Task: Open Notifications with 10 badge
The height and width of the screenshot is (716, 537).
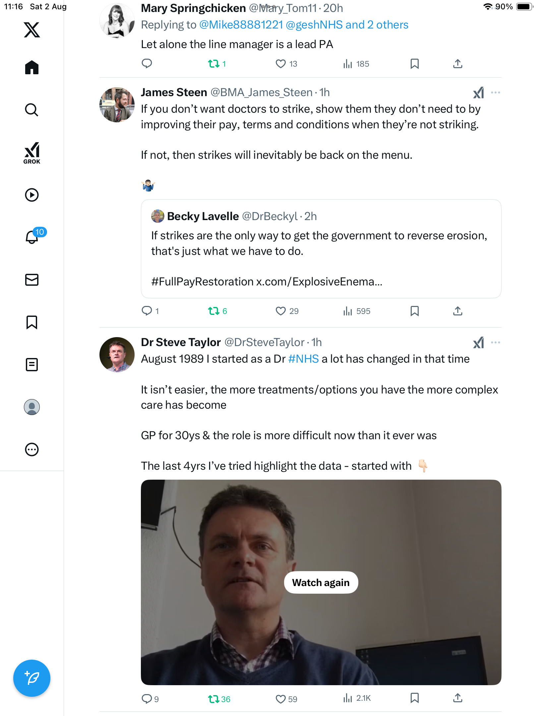Action: click(32, 237)
